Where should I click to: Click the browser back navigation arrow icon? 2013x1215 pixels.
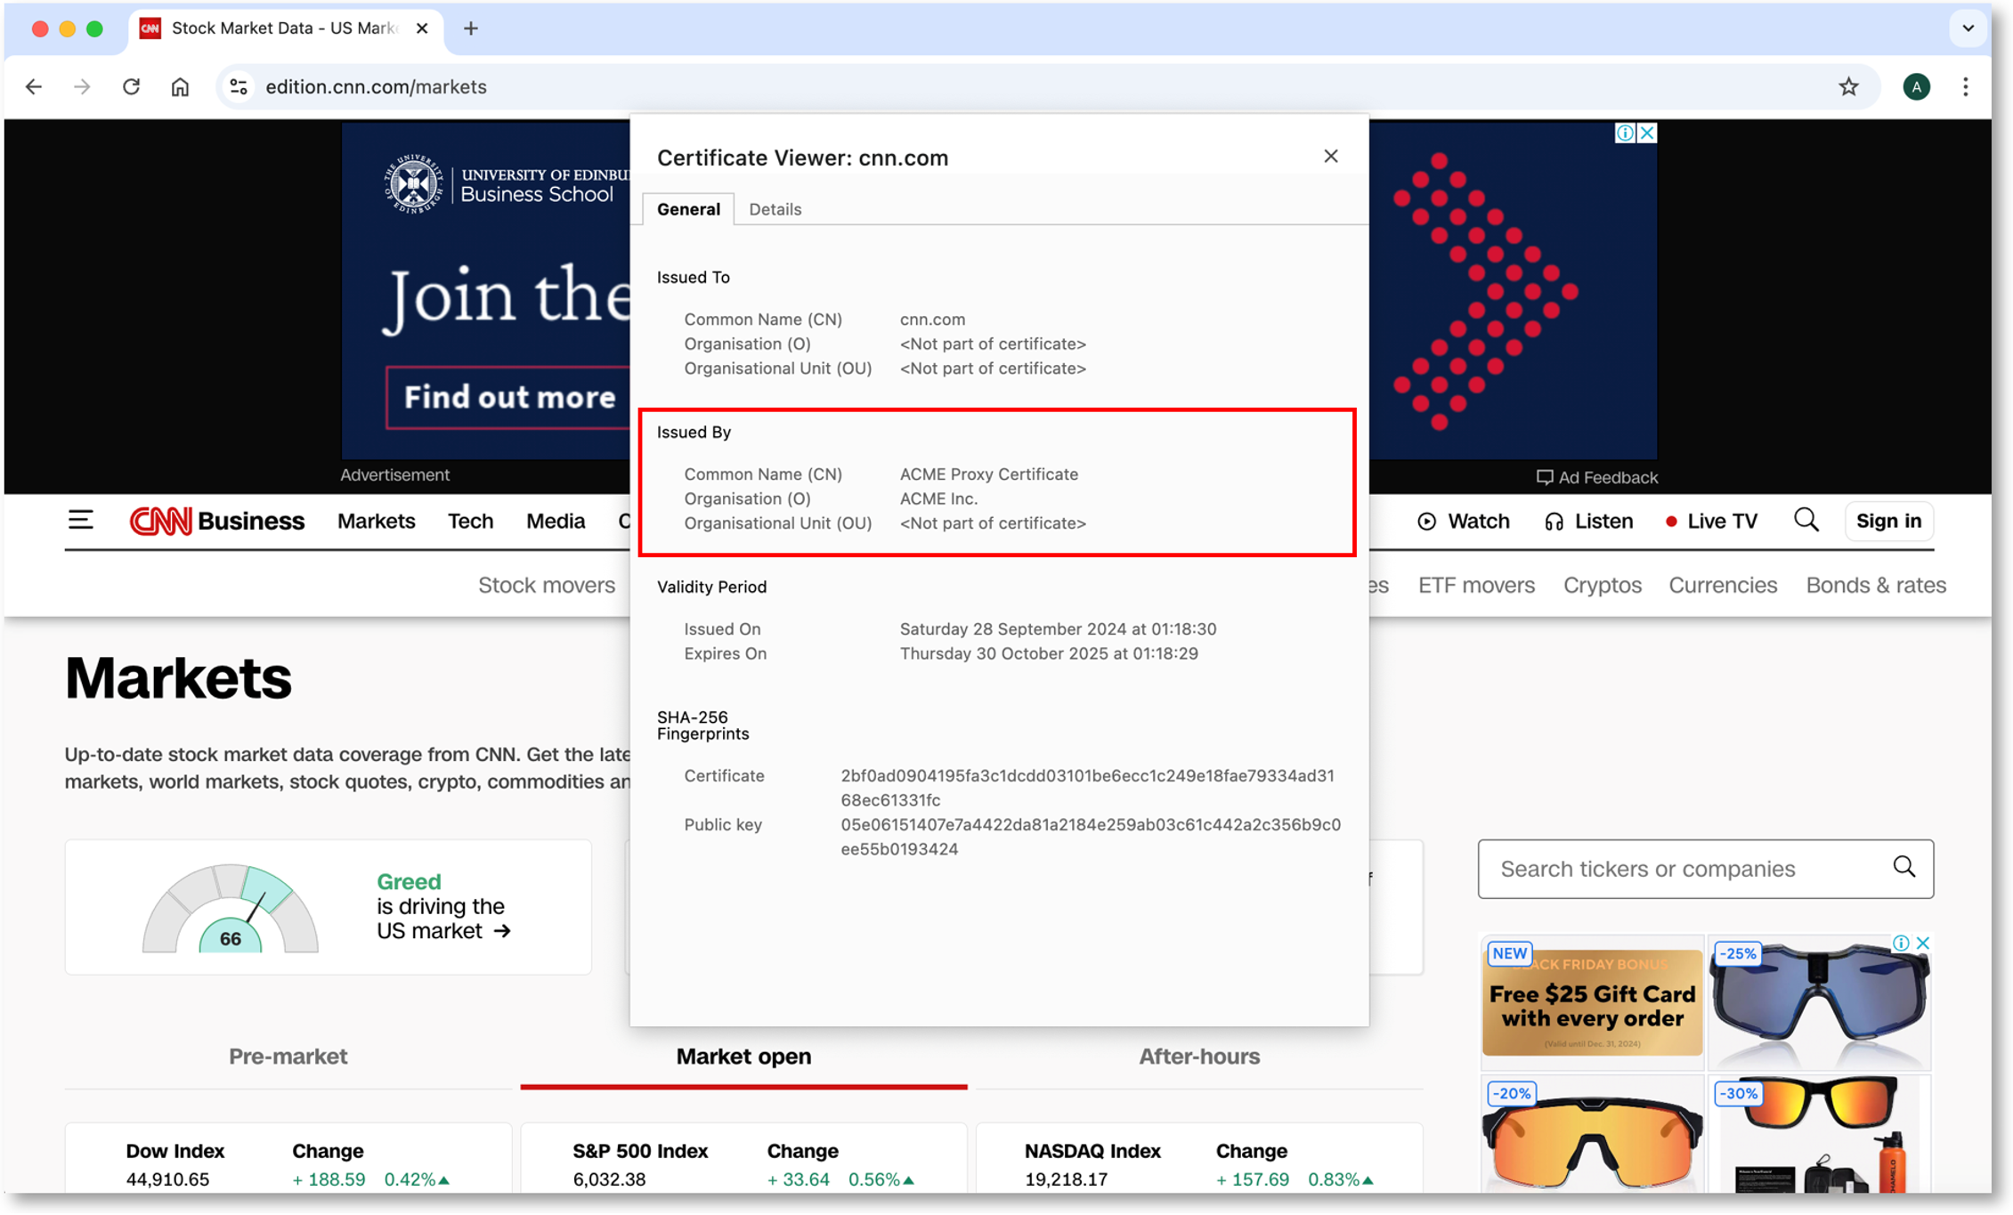(37, 86)
